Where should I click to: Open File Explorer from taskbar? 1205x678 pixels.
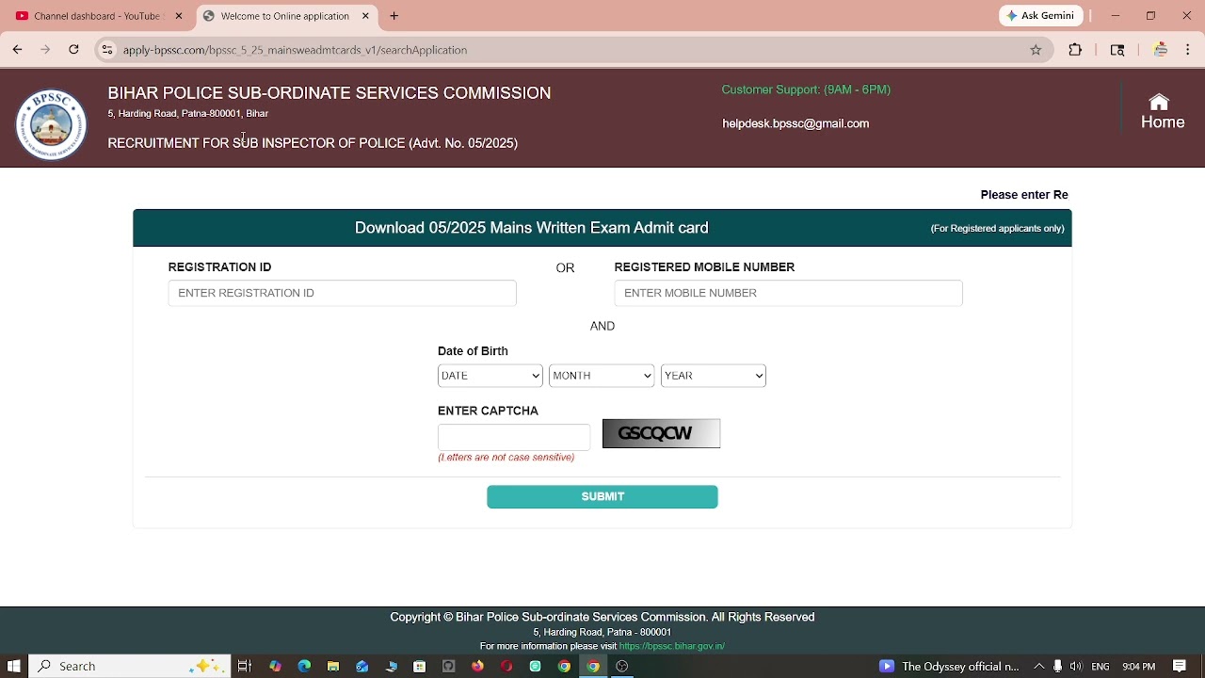pyautogui.click(x=333, y=666)
